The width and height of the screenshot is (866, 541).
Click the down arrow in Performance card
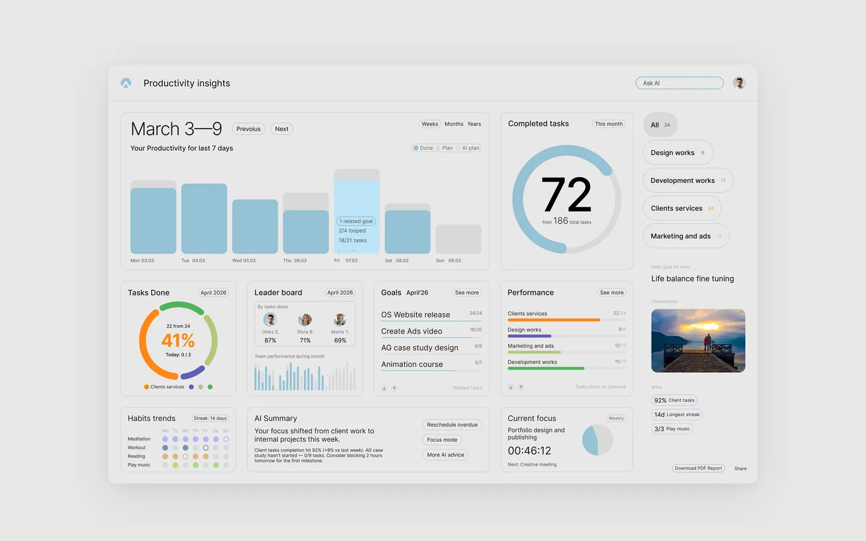click(511, 387)
